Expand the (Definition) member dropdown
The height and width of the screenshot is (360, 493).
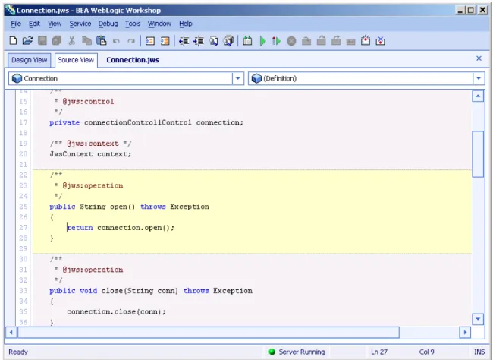pos(479,78)
